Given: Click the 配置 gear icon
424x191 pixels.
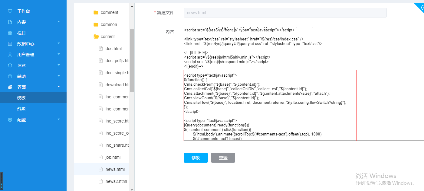Looking at the screenshot, I should (10, 120).
